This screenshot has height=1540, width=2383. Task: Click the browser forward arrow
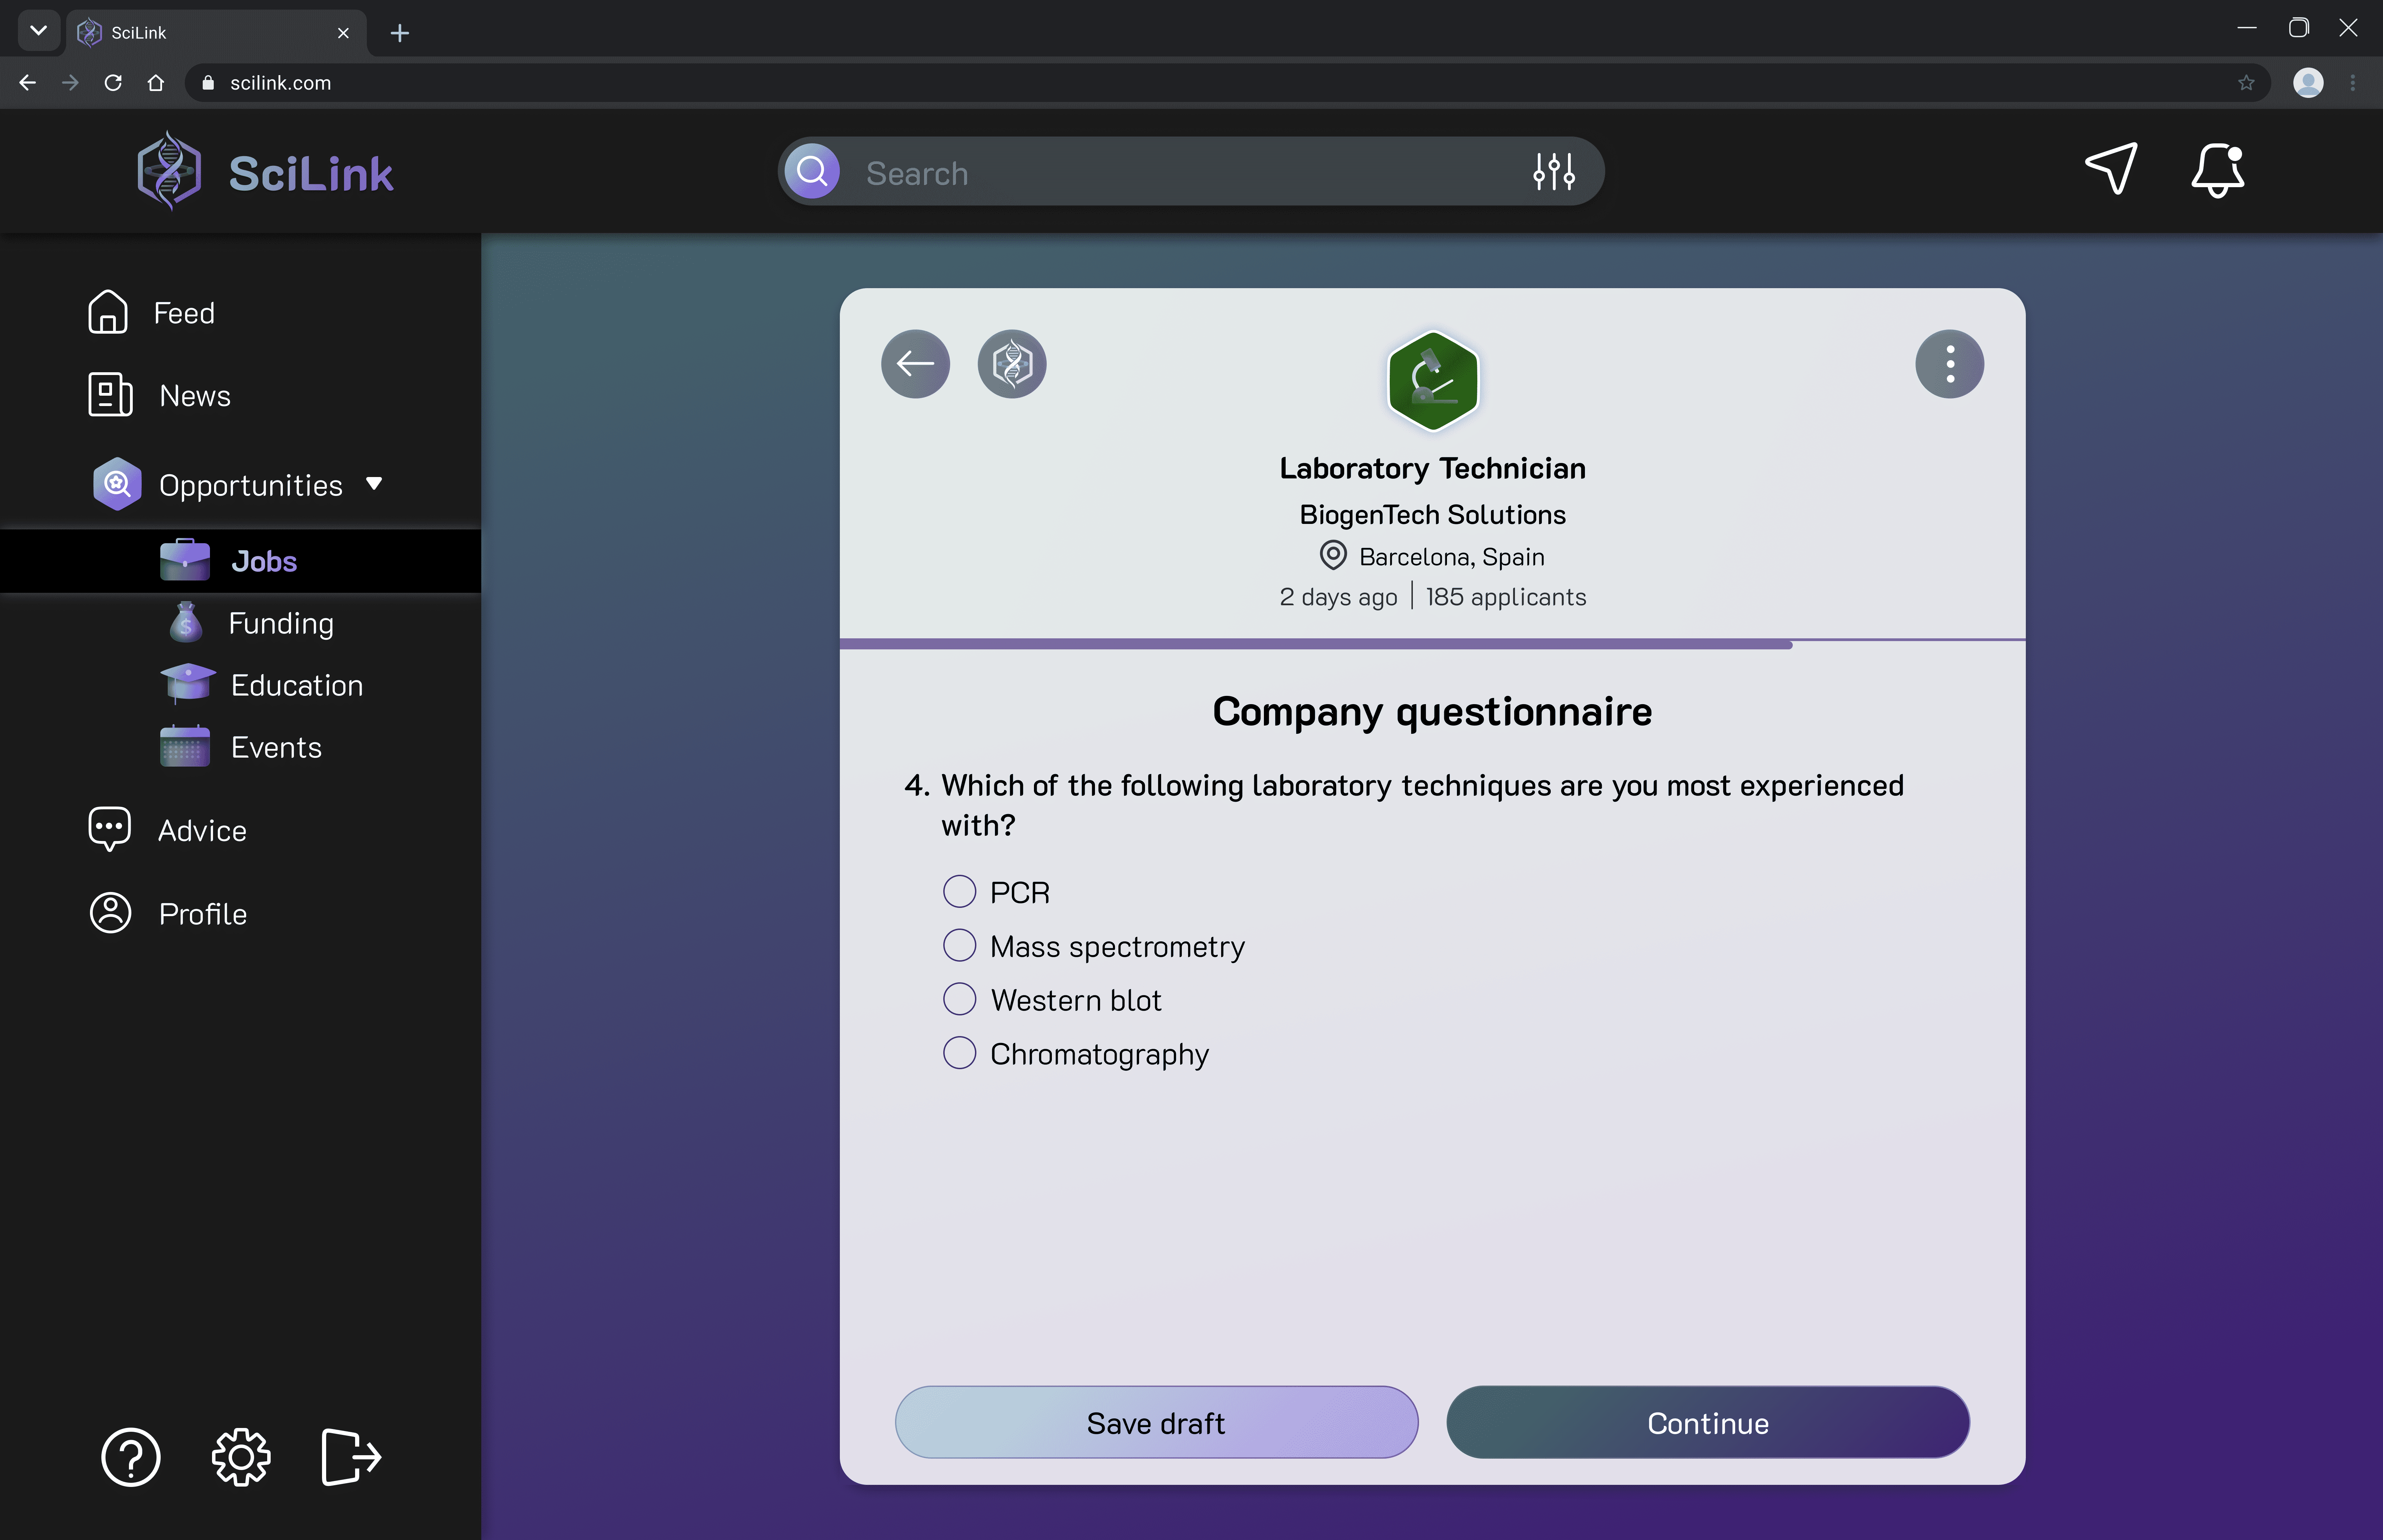point(70,83)
